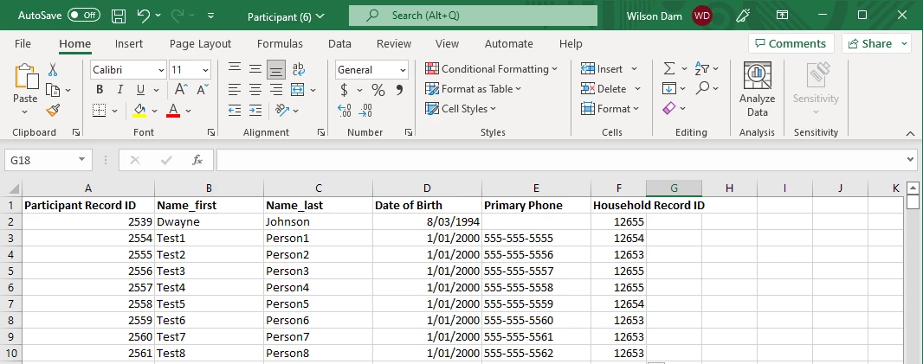Click Insert cells button
This screenshot has height=364, width=923.
(610, 69)
